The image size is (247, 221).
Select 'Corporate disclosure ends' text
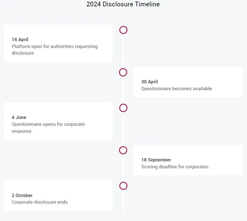40,202
